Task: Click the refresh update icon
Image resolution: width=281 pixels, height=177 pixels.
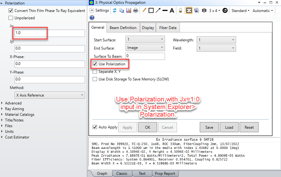Action: click(114, 10)
